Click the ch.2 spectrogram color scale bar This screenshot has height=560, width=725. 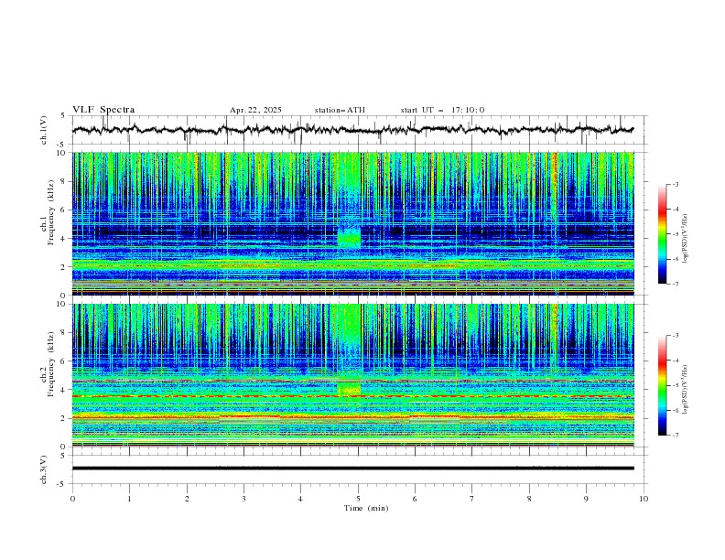(663, 385)
